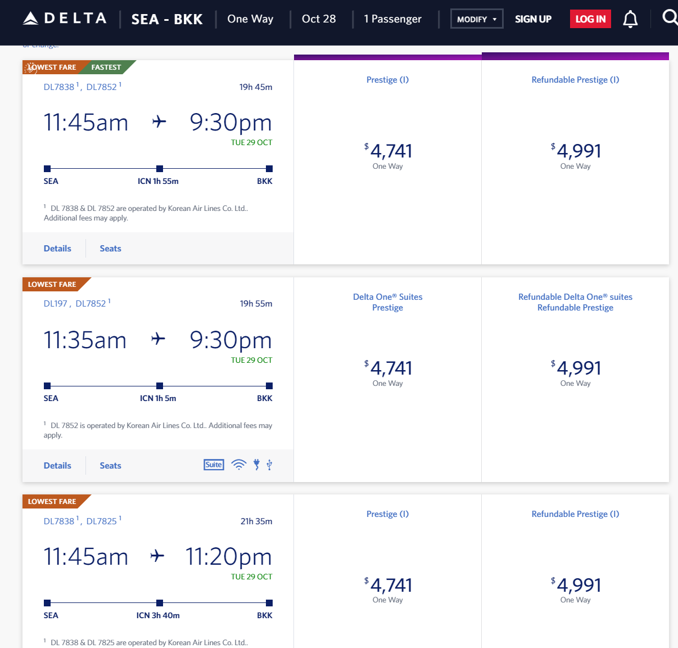Click 19h 45m duration text
Image resolution: width=678 pixels, height=648 pixels.
[256, 87]
